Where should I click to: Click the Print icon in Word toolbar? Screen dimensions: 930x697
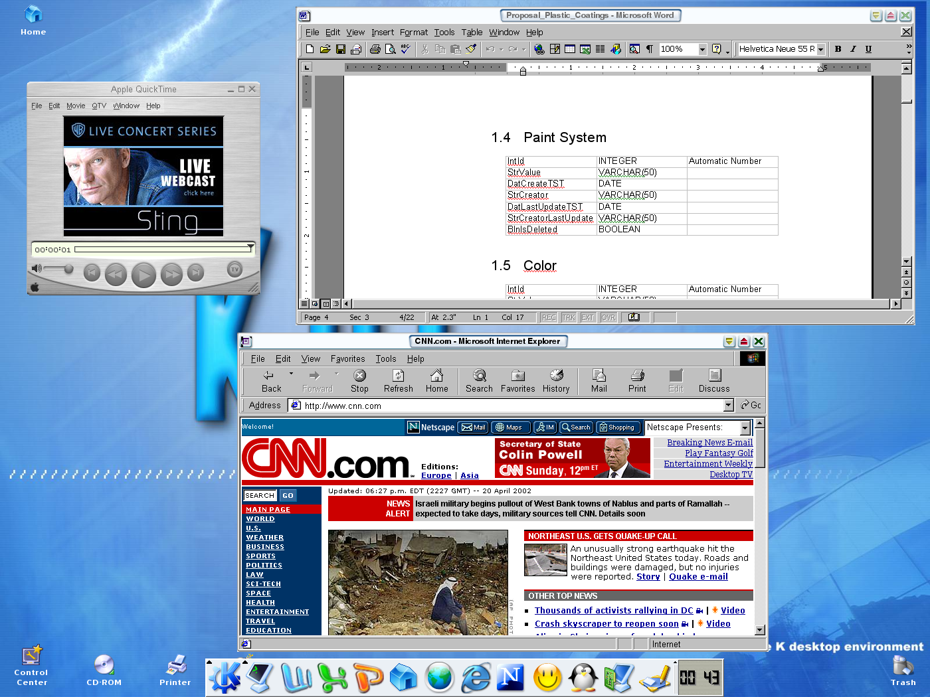coord(375,49)
